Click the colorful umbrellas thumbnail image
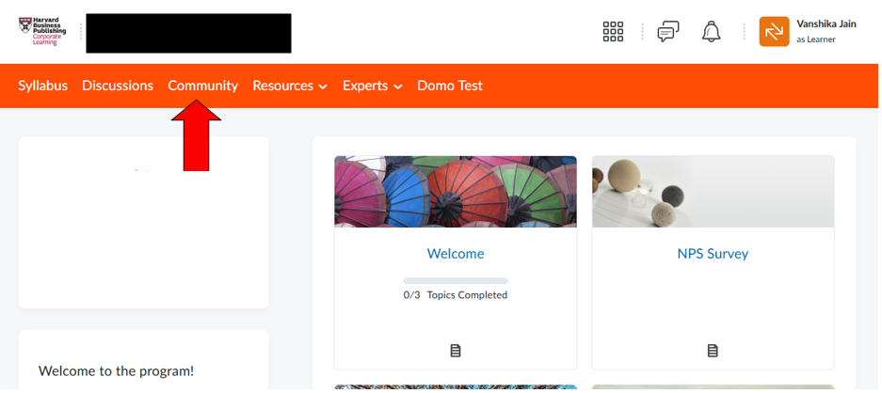The image size is (882, 393). click(x=456, y=192)
